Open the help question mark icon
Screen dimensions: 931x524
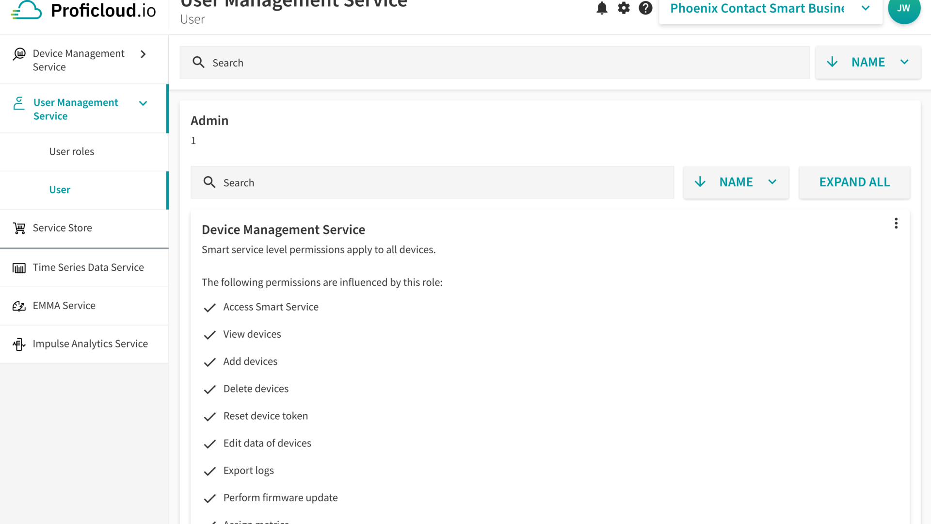click(x=645, y=8)
